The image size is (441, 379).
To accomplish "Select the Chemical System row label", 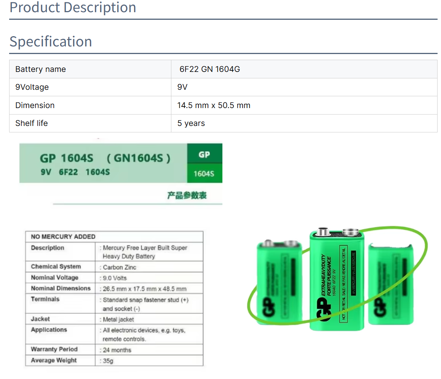I will tap(56, 267).
